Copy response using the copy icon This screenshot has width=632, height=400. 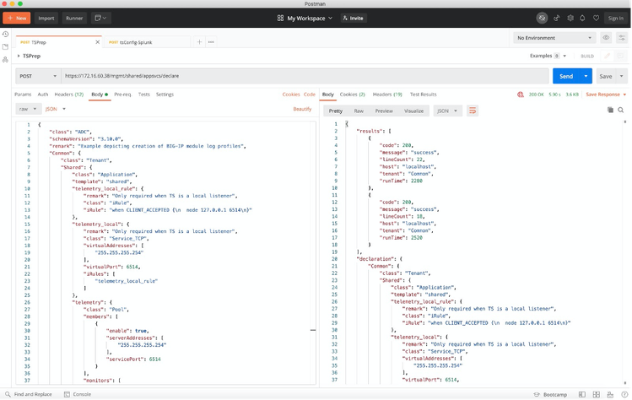click(610, 110)
